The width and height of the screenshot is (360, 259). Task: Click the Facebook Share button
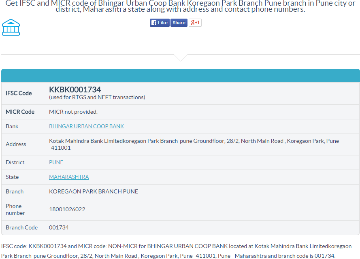(179, 23)
